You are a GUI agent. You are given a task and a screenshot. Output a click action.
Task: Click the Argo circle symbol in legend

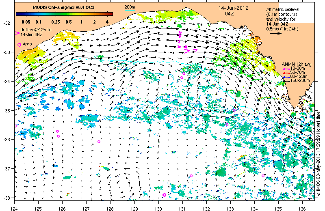click(x=19, y=45)
